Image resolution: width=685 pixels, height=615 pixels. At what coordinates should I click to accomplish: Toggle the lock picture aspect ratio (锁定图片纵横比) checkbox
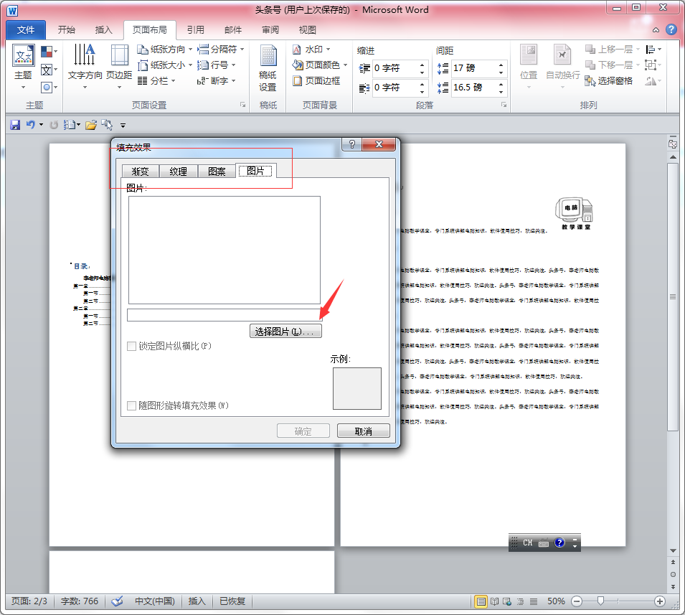(x=131, y=347)
